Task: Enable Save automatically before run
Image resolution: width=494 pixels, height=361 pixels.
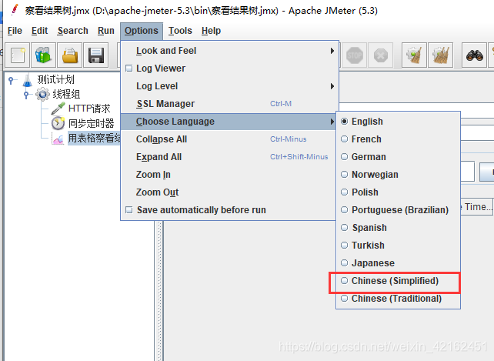Action: [129, 209]
